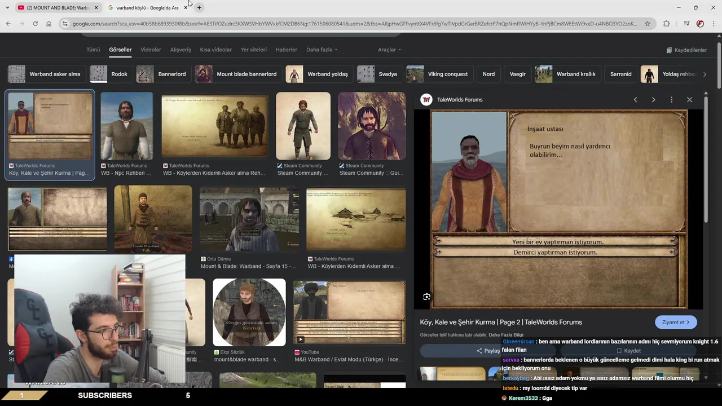Viewport: 722px width, 406px height.
Task: Close the MOUNT AND BLADE YouTube tab
Action: point(96,7)
